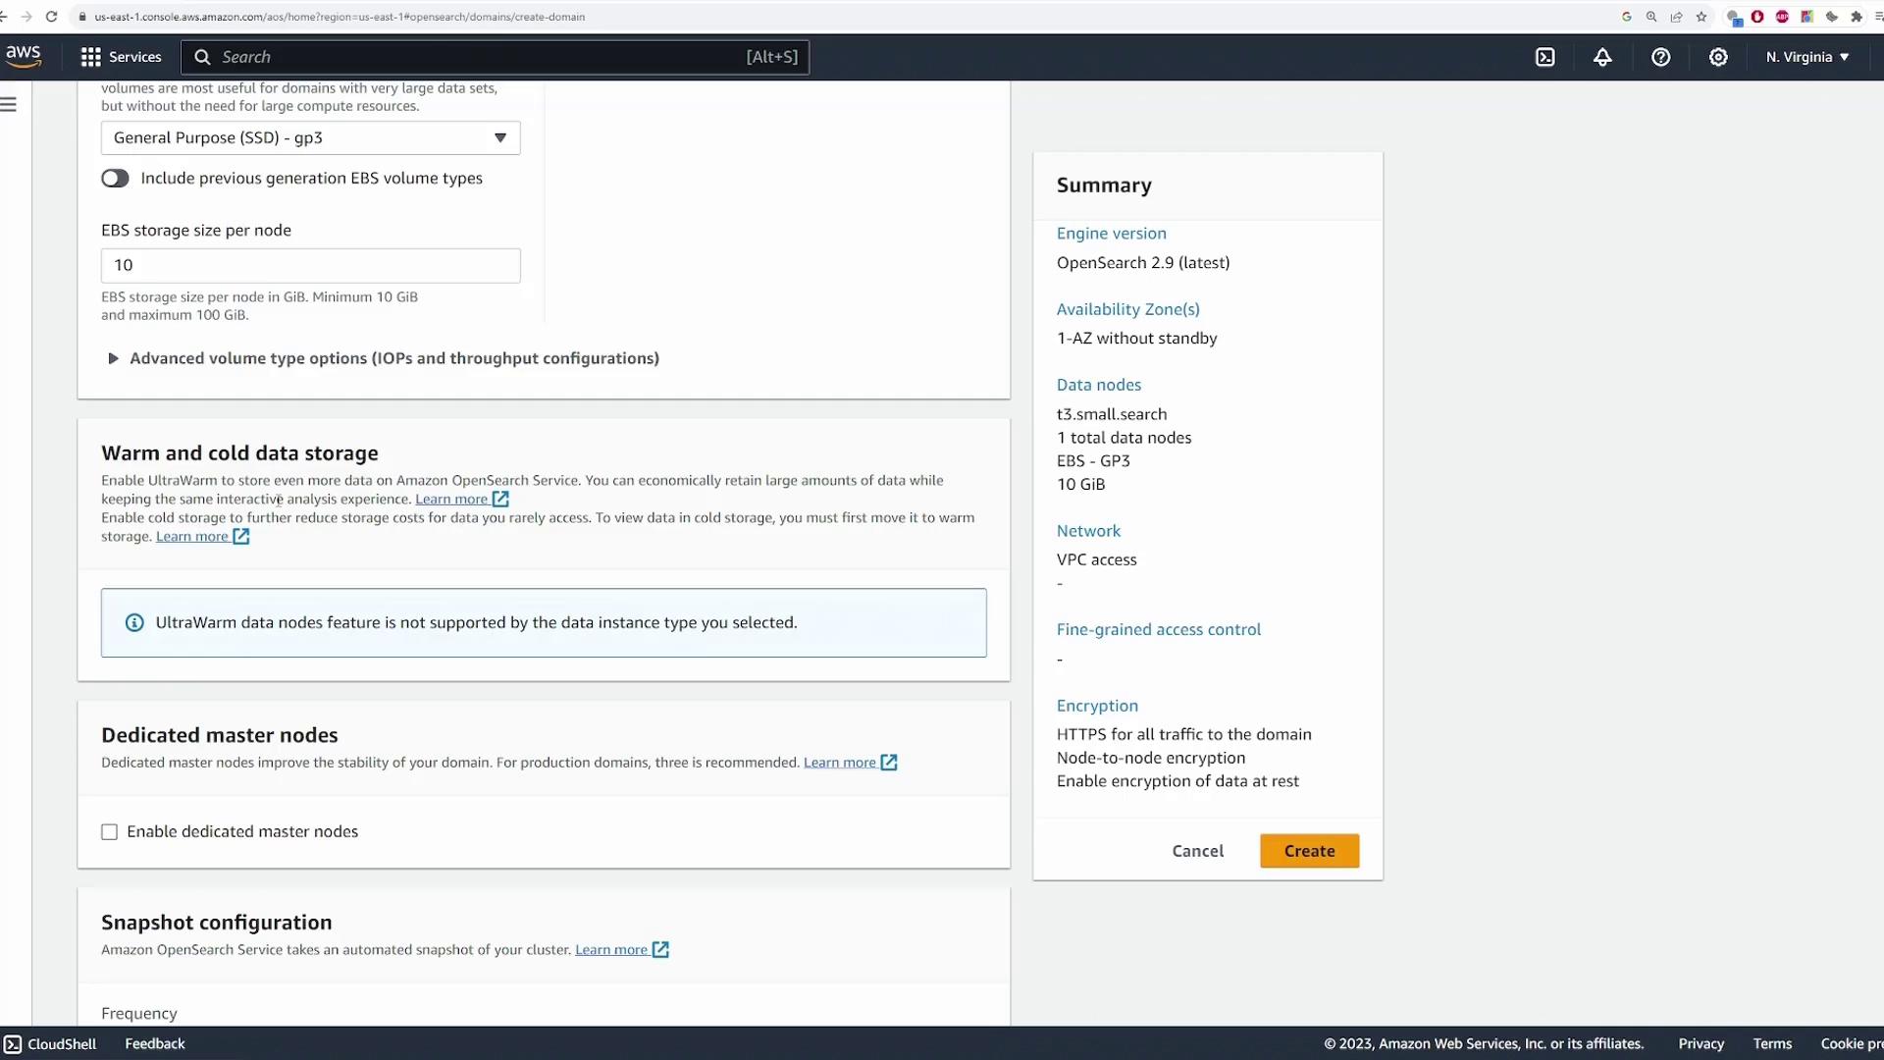Click the Create button in Summary
The width and height of the screenshot is (1884, 1060).
[x=1309, y=851]
